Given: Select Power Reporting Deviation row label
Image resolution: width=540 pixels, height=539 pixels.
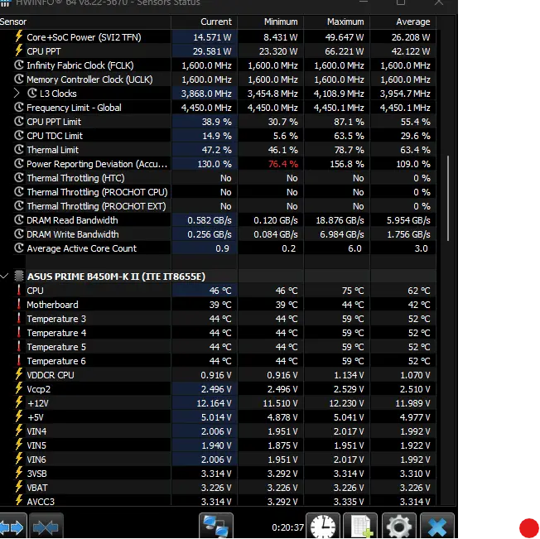Looking at the screenshot, I should click(97, 164).
